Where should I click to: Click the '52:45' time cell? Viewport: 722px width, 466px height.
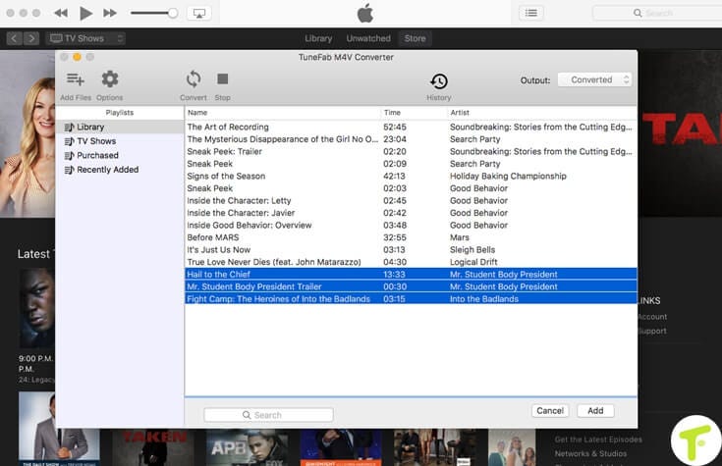395,127
